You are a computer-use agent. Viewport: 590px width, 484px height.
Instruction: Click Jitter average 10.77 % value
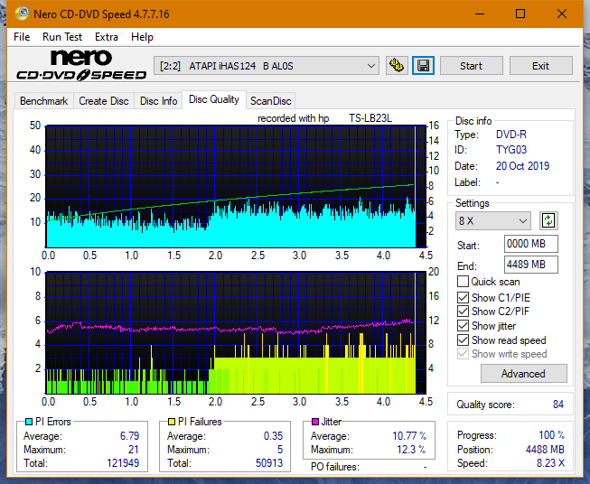[409, 436]
